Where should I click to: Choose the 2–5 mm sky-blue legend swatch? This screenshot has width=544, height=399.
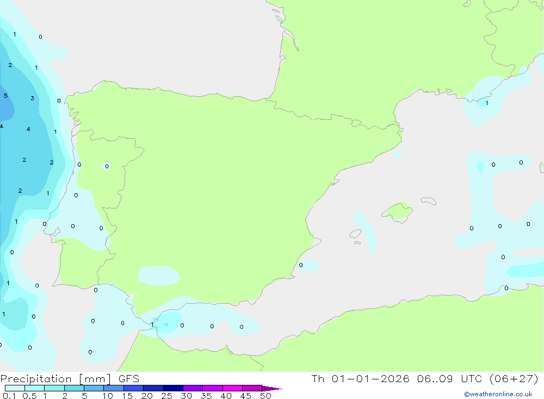pyautogui.click(x=74, y=388)
